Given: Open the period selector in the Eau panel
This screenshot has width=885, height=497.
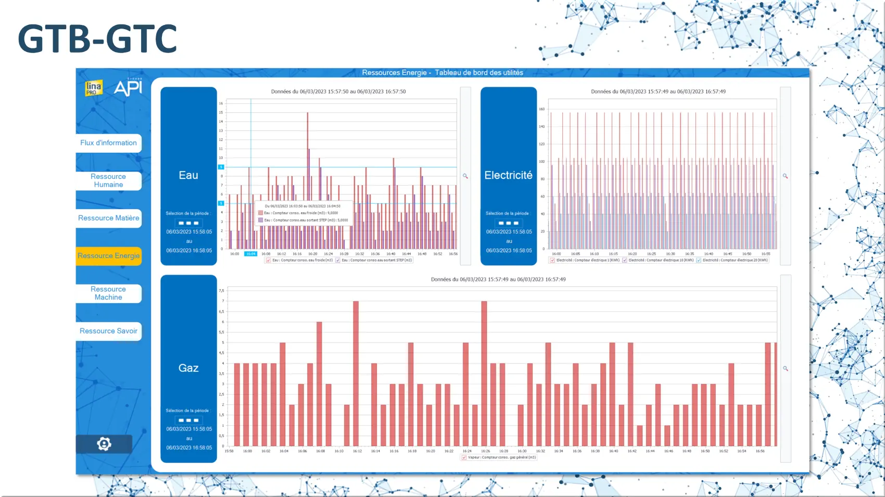Looking at the screenshot, I should (188, 223).
